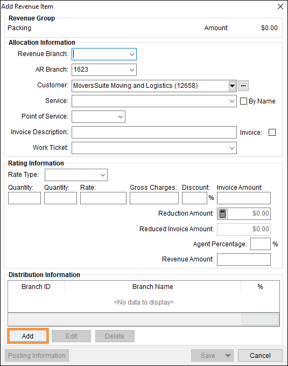The height and width of the screenshot is (366, 288).
Task: Click the '<No data to display>' text
Action: [144, 302]
